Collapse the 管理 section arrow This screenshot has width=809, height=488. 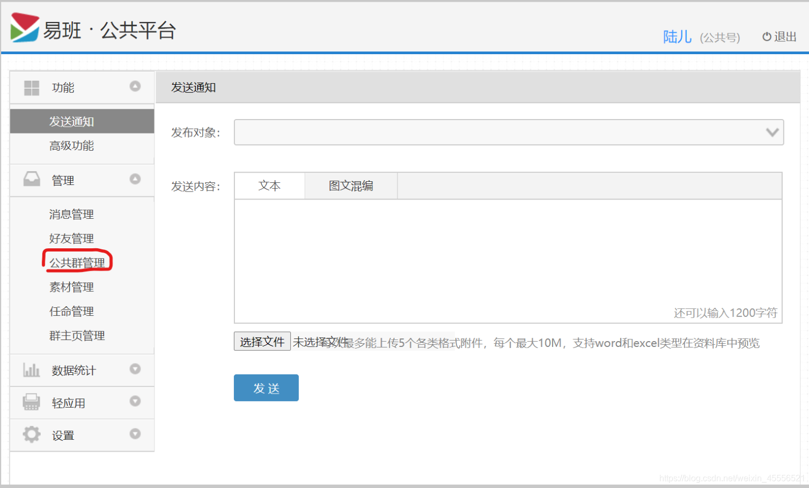[135, 179]
